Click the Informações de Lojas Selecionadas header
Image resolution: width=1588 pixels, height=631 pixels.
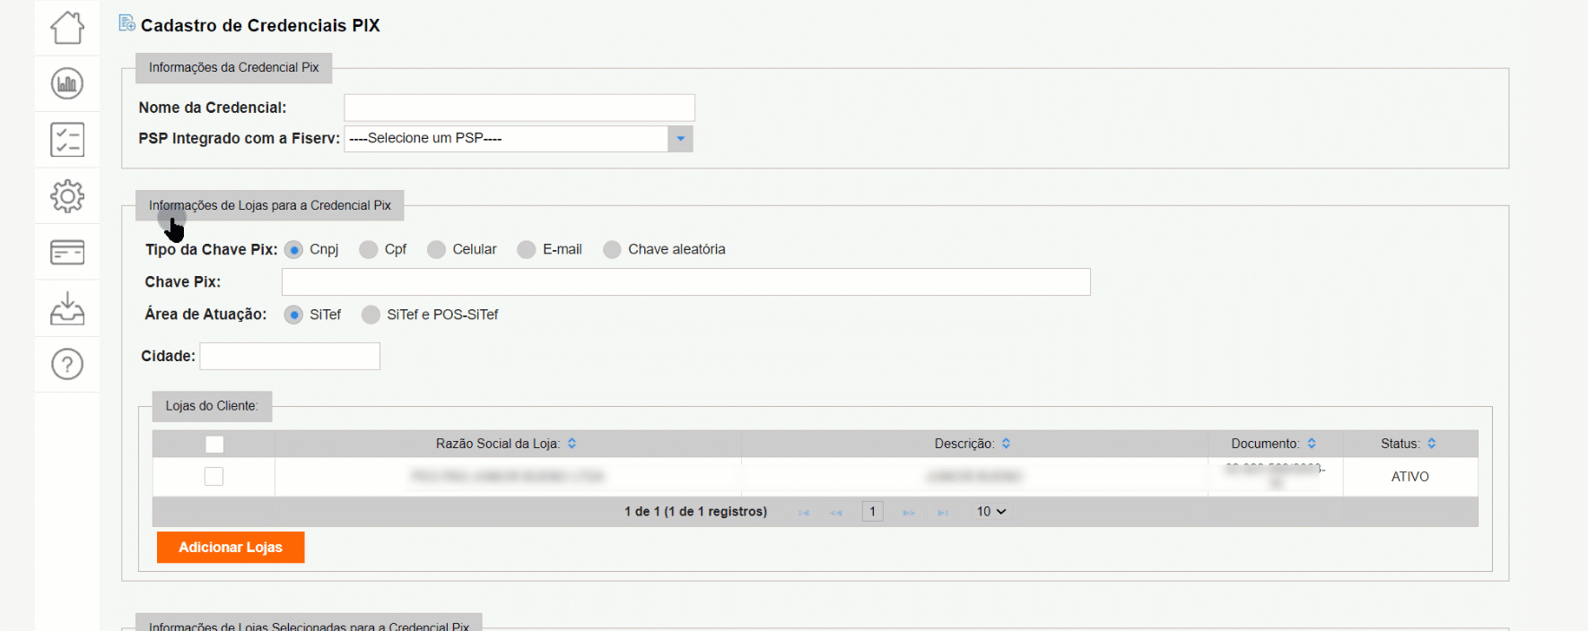click(309, 624)
